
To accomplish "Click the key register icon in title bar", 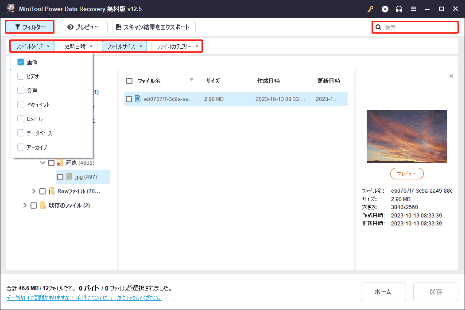I will tap(370, 9).
